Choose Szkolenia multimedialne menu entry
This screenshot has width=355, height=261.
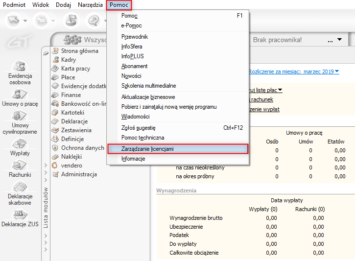(x=178, y=86)
